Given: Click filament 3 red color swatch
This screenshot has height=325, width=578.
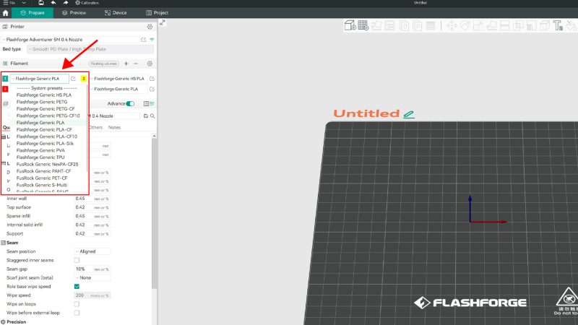Looking at the screenshot, I should [5, 89].
